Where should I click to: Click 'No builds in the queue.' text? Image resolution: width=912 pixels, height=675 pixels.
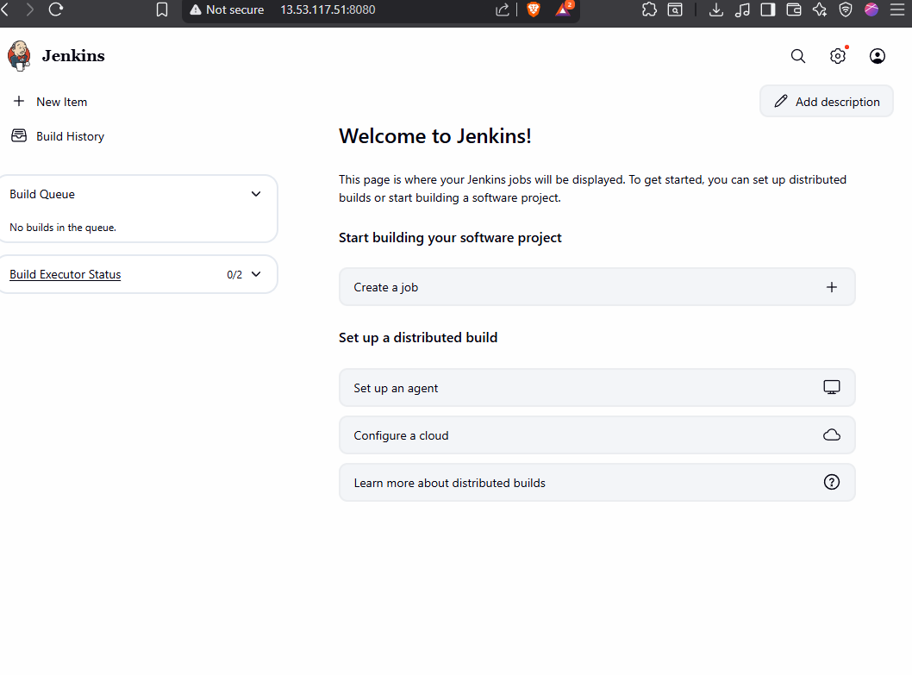pos(63,228)
